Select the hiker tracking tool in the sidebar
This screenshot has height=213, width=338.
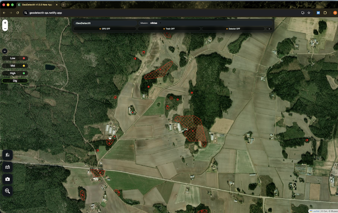coord(7,155)
